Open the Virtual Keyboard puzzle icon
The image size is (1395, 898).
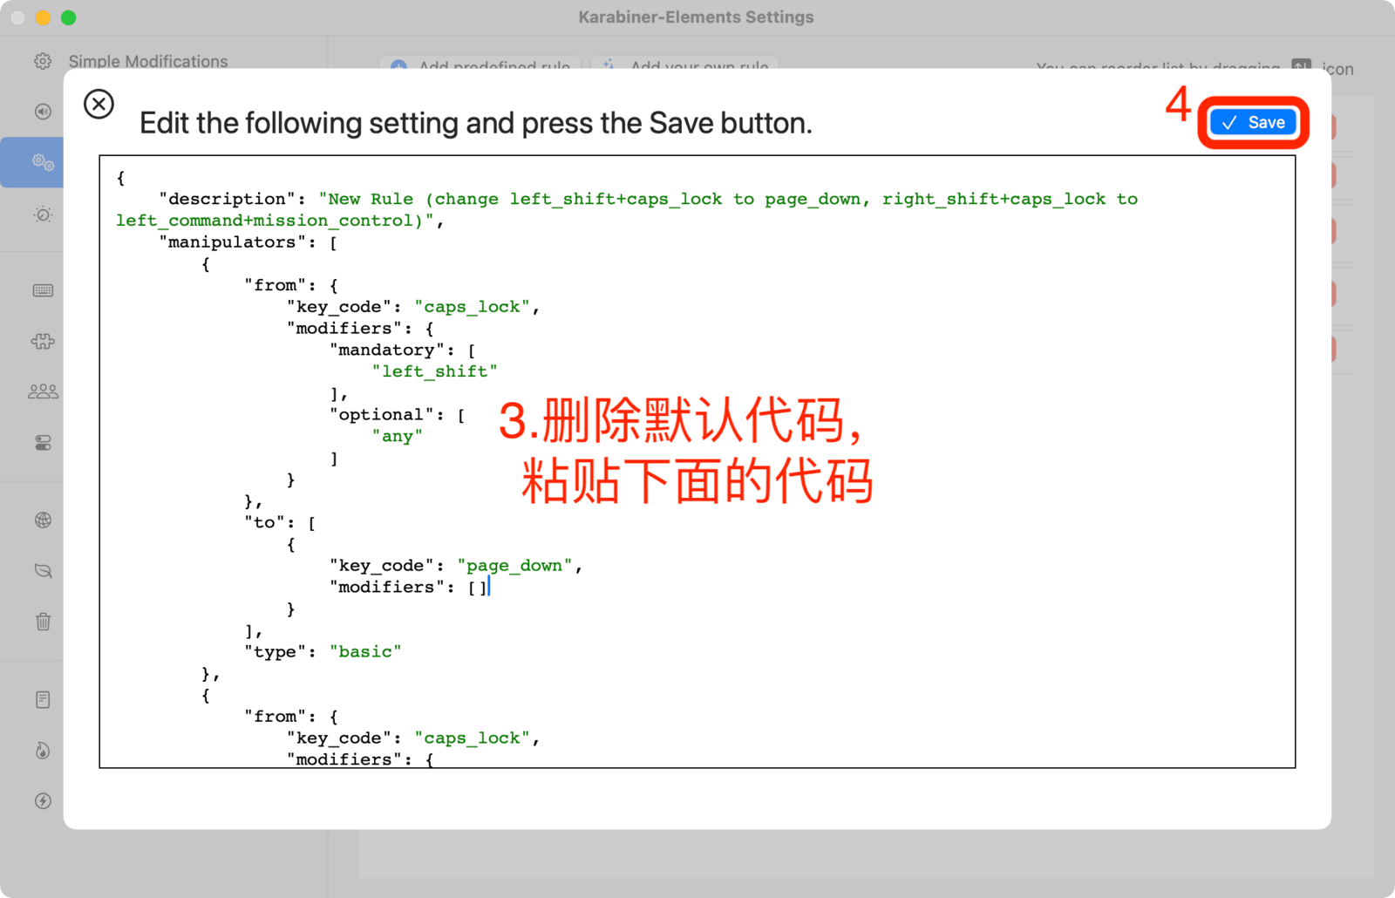click(43, 341)
